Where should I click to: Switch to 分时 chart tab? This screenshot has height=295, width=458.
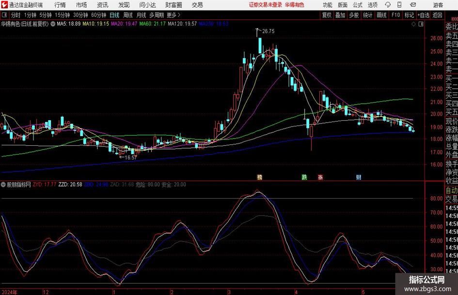16,15
